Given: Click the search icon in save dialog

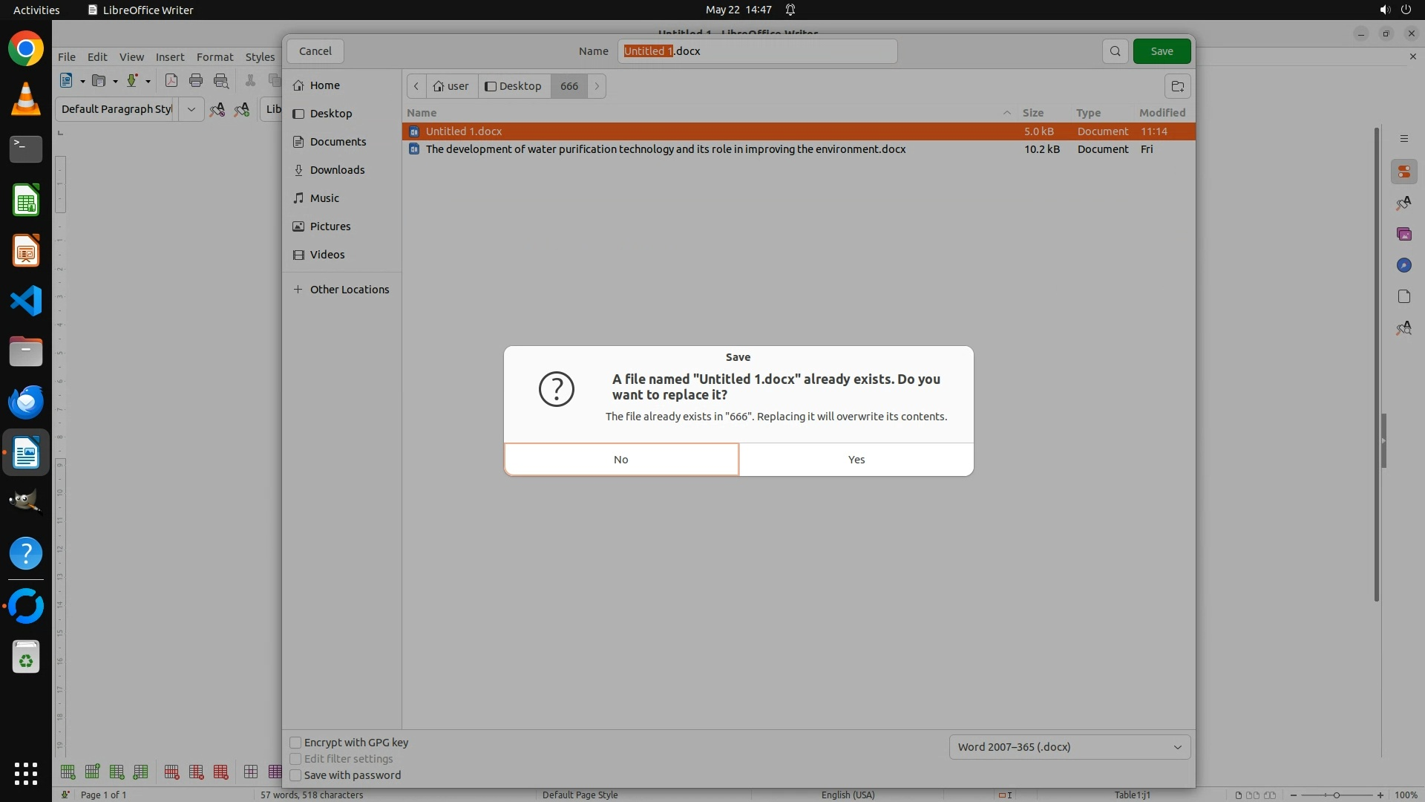Looking at the screenshot, I should pyautogui.click(x=1115, y=51).
